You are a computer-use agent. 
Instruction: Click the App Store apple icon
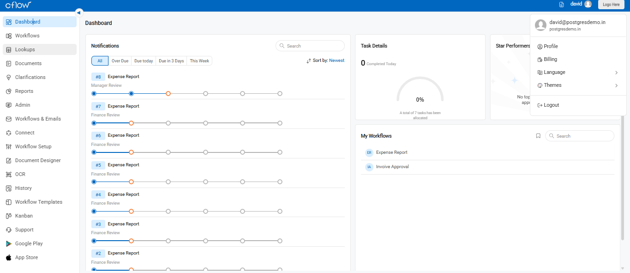point(9,257)
